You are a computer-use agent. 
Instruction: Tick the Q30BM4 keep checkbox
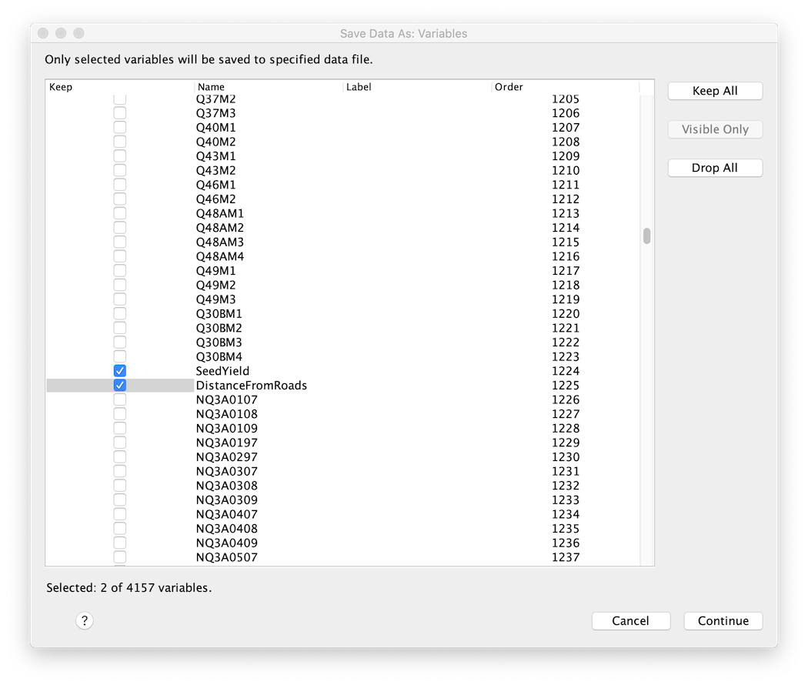(x=119, y=356)
